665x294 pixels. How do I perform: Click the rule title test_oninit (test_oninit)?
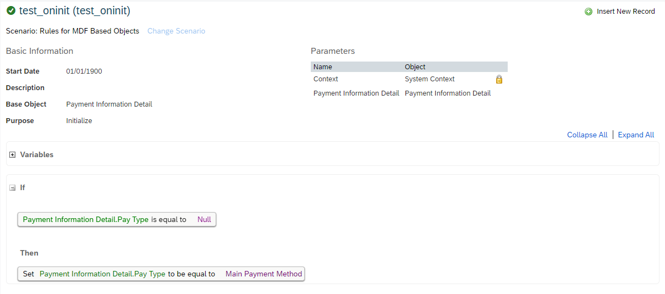click(x=75, y=10)
